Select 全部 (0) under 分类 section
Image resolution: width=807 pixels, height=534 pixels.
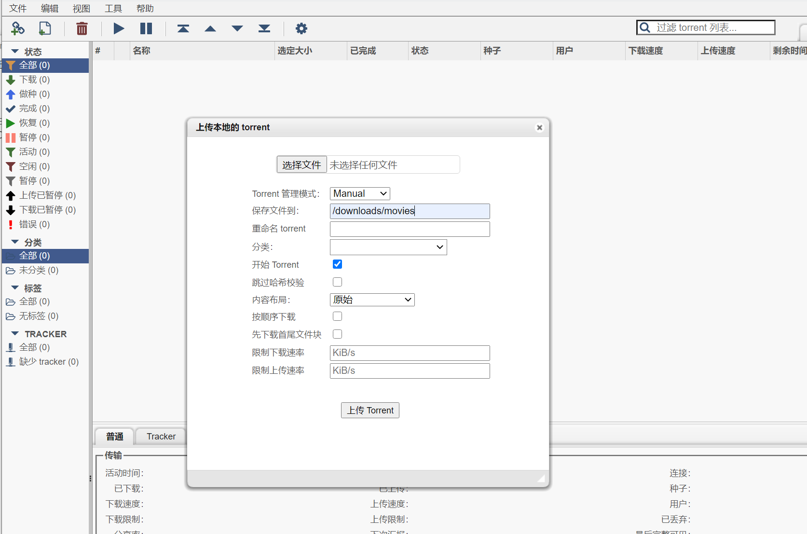[45, 256]
